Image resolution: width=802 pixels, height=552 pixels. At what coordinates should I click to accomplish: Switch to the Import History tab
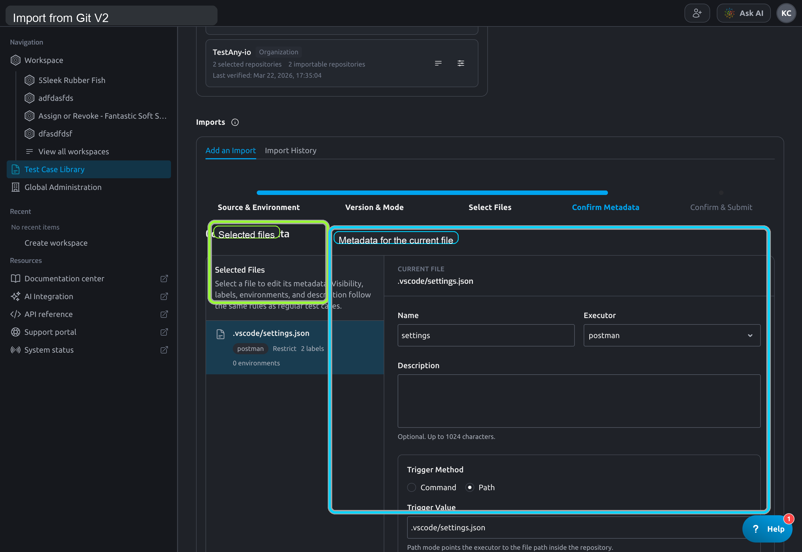[290, 150]
